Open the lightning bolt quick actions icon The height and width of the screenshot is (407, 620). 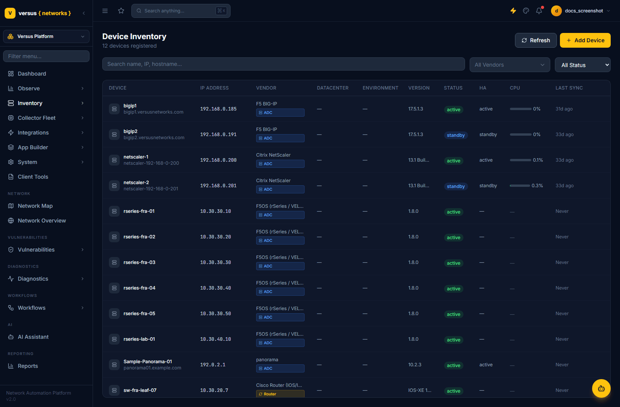click(x=513, y=11)
